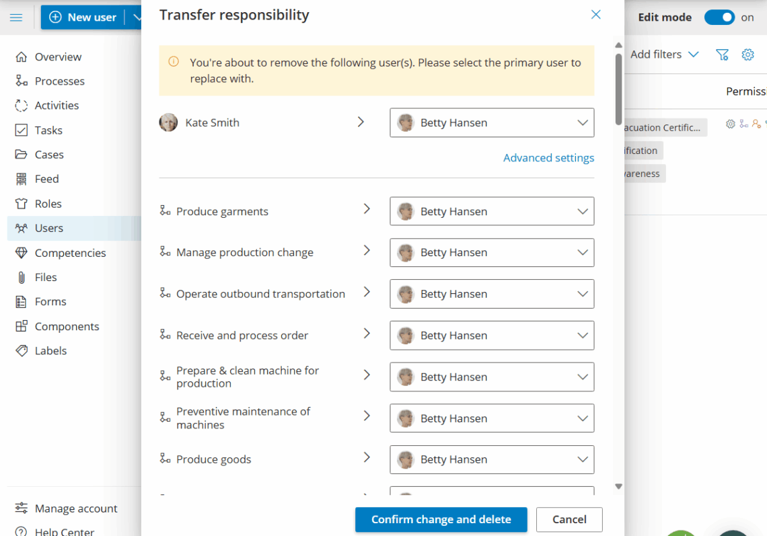Viewport: 767px width, 536px height.
Task: Click the Components icon in sidebar
Action: click(22, 326)
